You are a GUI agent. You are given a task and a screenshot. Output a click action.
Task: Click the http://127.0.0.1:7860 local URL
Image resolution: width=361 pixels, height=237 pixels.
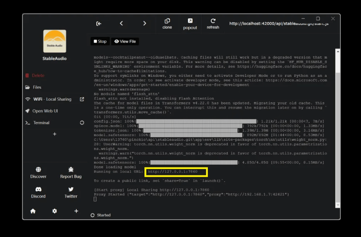coord(173,172)
